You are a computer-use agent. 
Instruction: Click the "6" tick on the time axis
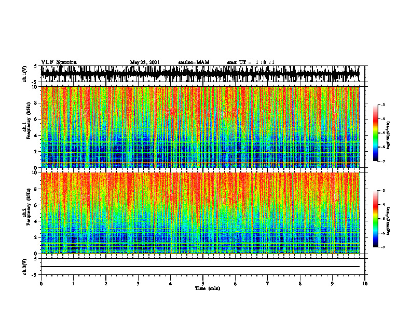(x=236, y=284)
